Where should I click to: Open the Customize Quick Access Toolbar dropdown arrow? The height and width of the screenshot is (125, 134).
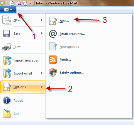(x=30, y=4)
